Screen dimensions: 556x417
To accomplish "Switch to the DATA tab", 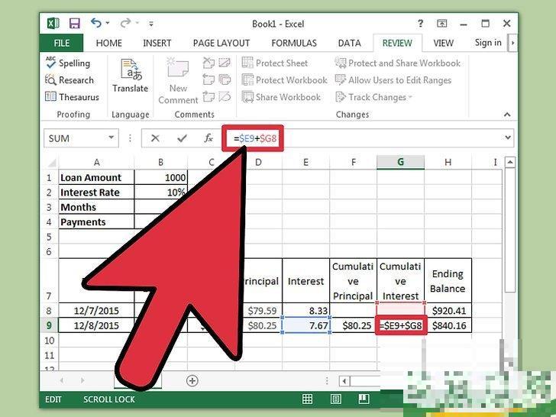I will coord(350,44).
